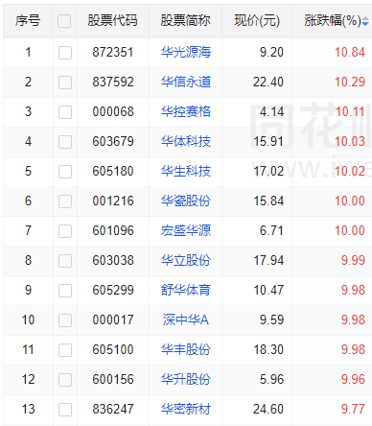
Task: Click the 现价(元) column header
Action: click(x=257, y=21)
